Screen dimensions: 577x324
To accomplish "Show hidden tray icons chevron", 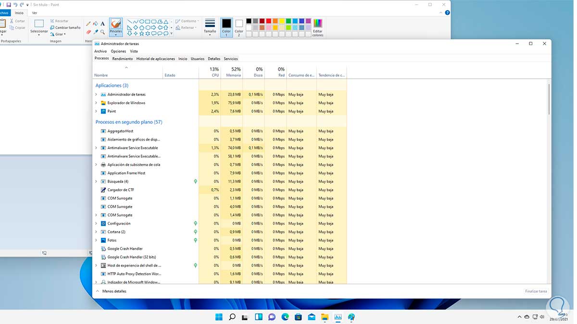I will coord(519,317).
